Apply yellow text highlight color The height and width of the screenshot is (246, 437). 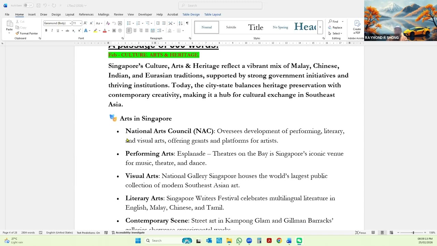coord(95,31)
